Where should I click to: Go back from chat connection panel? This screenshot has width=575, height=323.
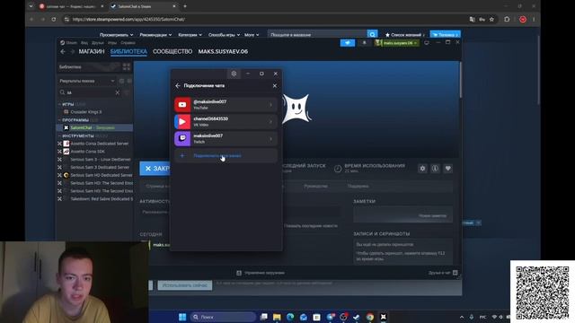coord(178,86)
